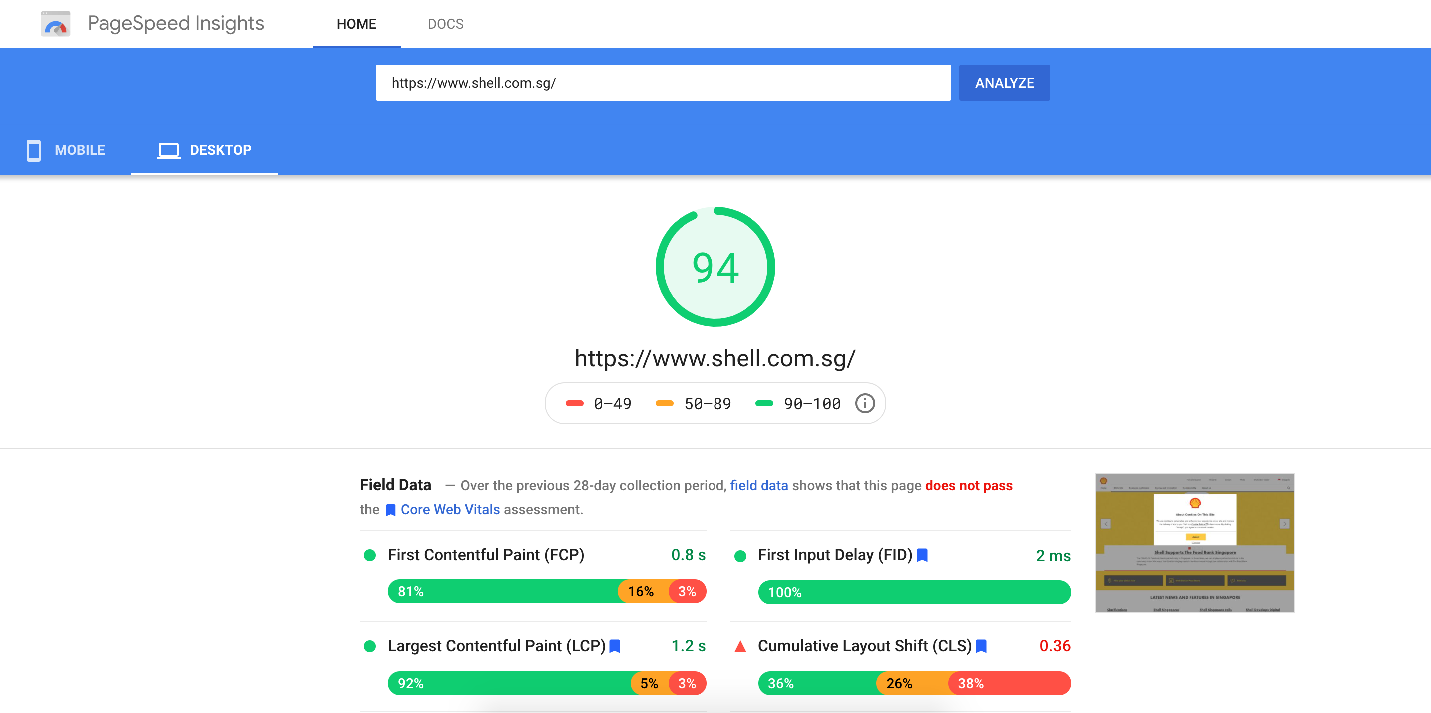Click the bookmark icon next to Largest Contentful Paint
Screen dimensions: 1431x713
[615, 646]
